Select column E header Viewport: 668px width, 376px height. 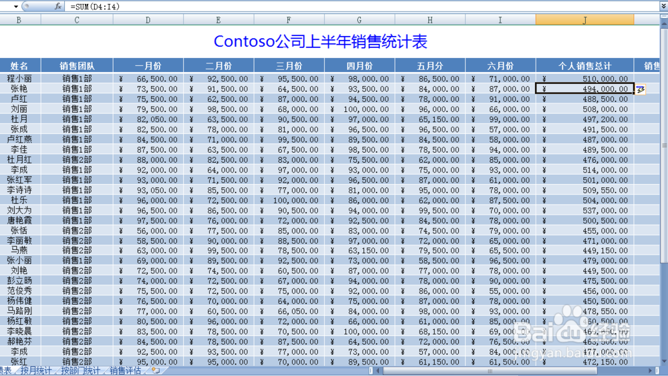tap(218, 20)
